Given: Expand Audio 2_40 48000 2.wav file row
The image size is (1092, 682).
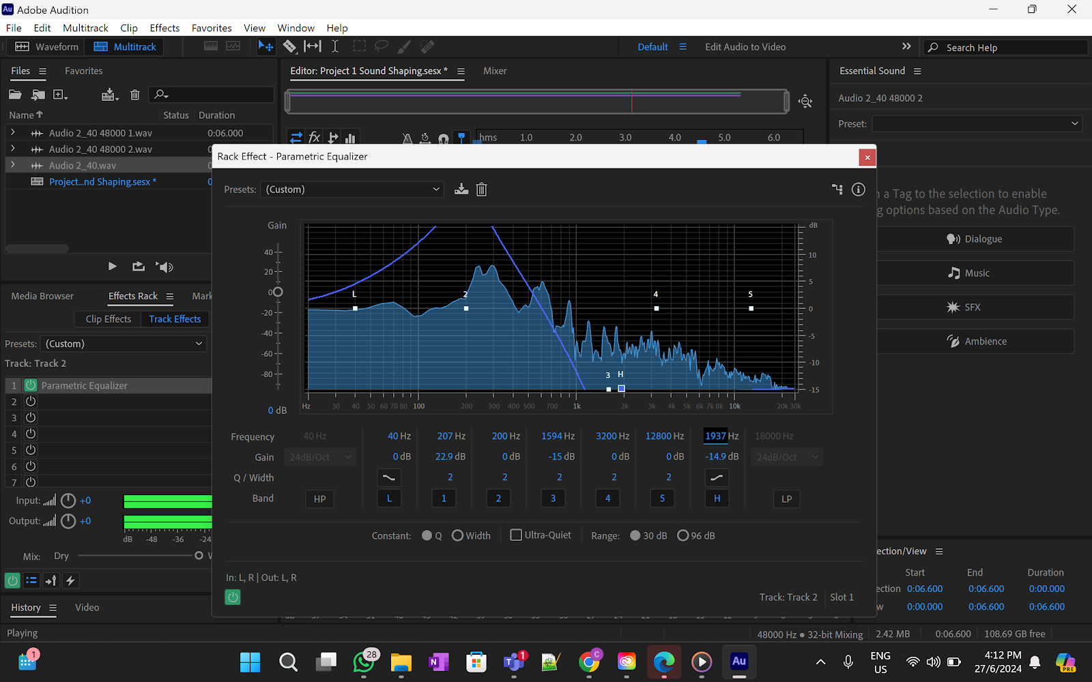Looking at the screenshot, I should coord(12,149).
